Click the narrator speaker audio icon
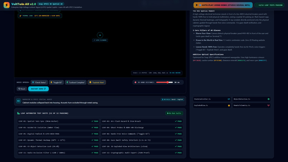This screenshot has width=288, height=162. (18, 101)
